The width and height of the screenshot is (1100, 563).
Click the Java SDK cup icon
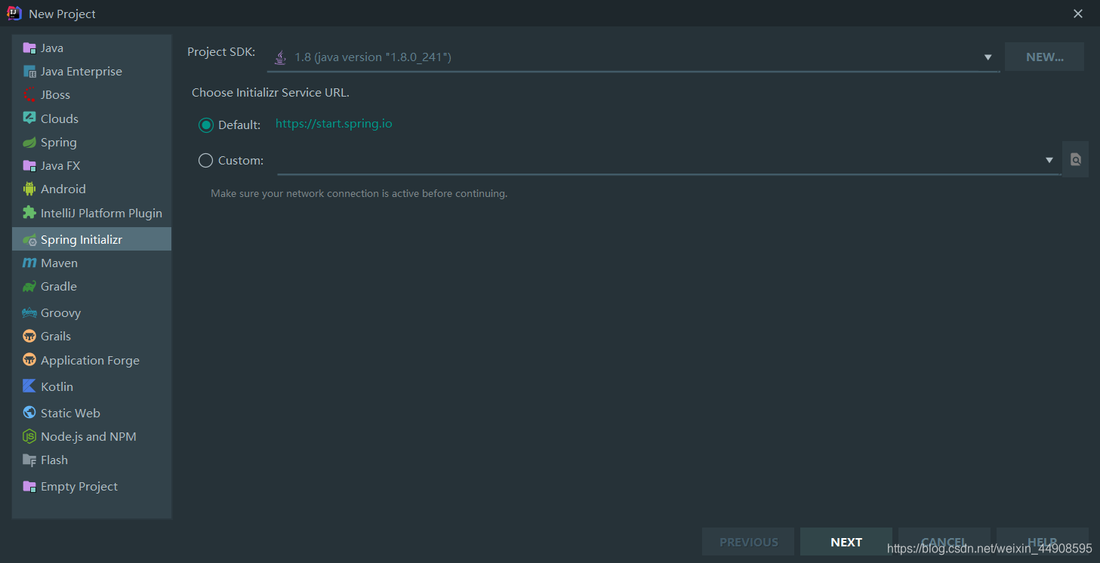[x=280, y=57]
